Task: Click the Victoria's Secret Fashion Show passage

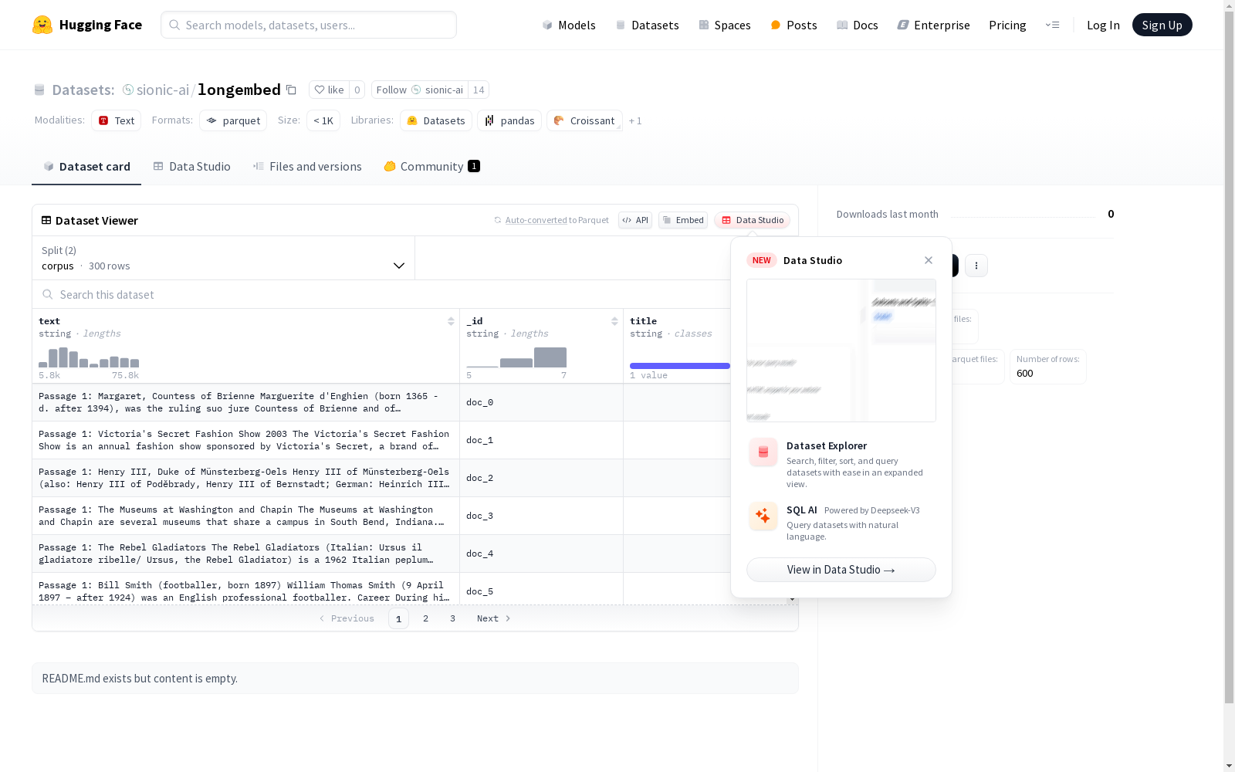Action: (245, 440)
